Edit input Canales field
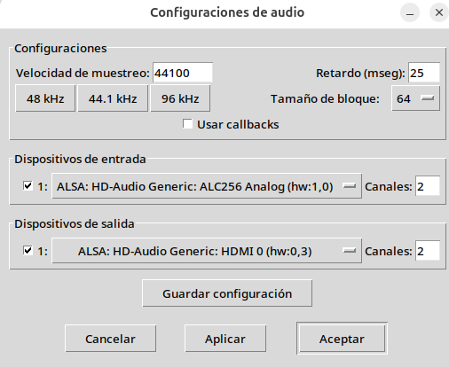The image size is (449, 367). click(428, 186)
